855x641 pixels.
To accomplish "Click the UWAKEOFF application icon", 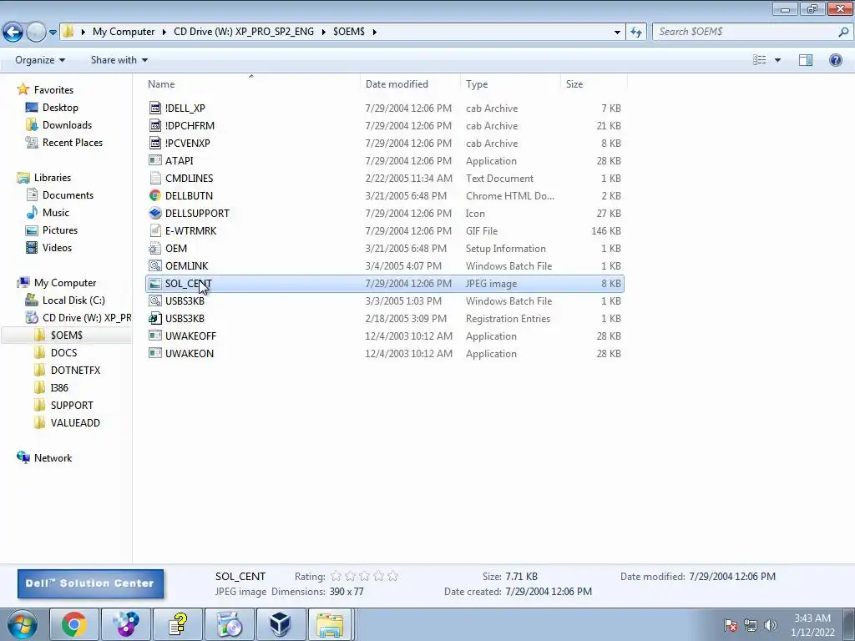I will pyautogui.click(x=155, y=336).
